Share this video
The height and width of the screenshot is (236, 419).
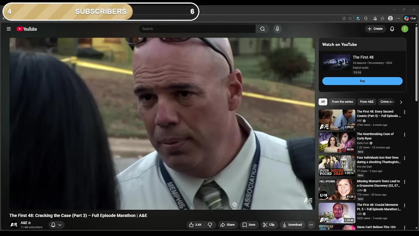pyautogui.click(x=228, y=225)
